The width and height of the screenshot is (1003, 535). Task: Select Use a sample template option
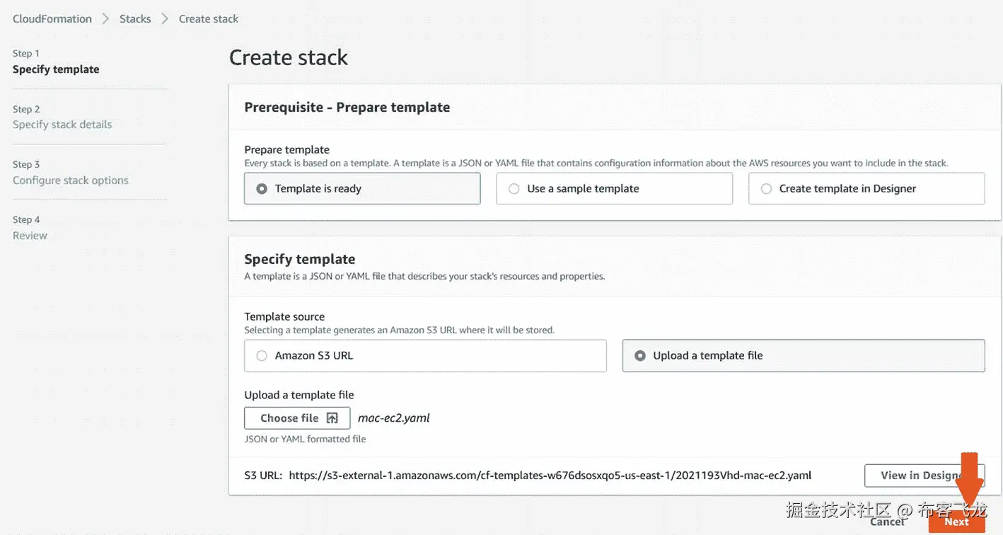coord(514,189)
